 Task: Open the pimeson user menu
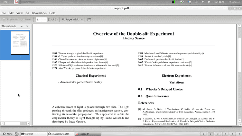pos(234,2)
